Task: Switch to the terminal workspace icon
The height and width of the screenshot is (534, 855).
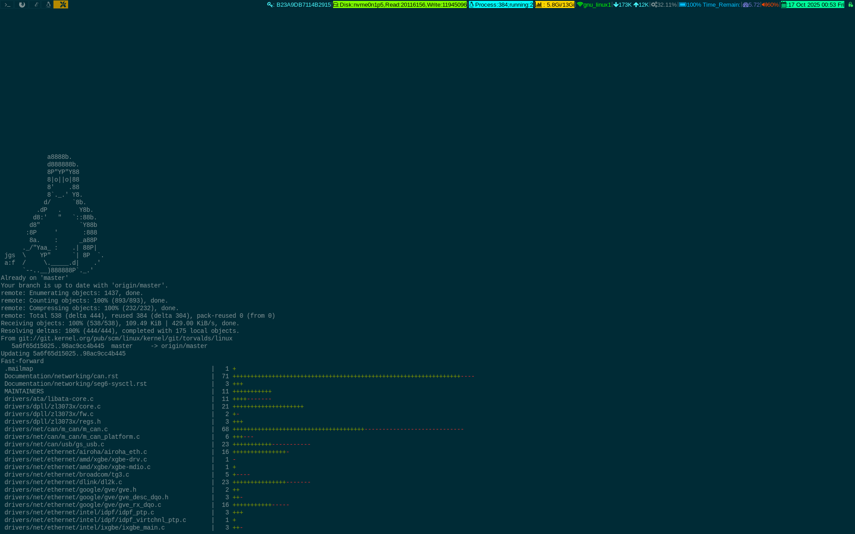Action: coord(7,4)
